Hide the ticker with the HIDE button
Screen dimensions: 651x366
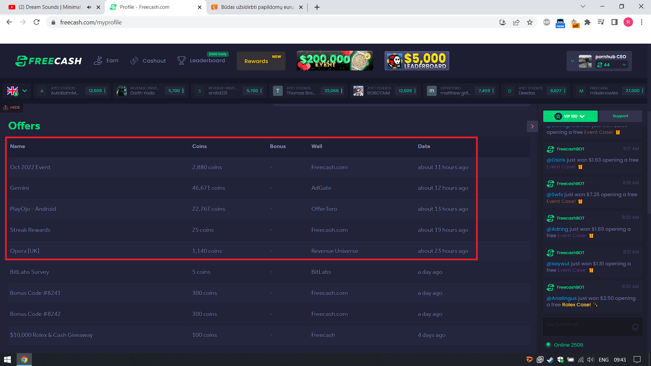[x=12, y=107]
